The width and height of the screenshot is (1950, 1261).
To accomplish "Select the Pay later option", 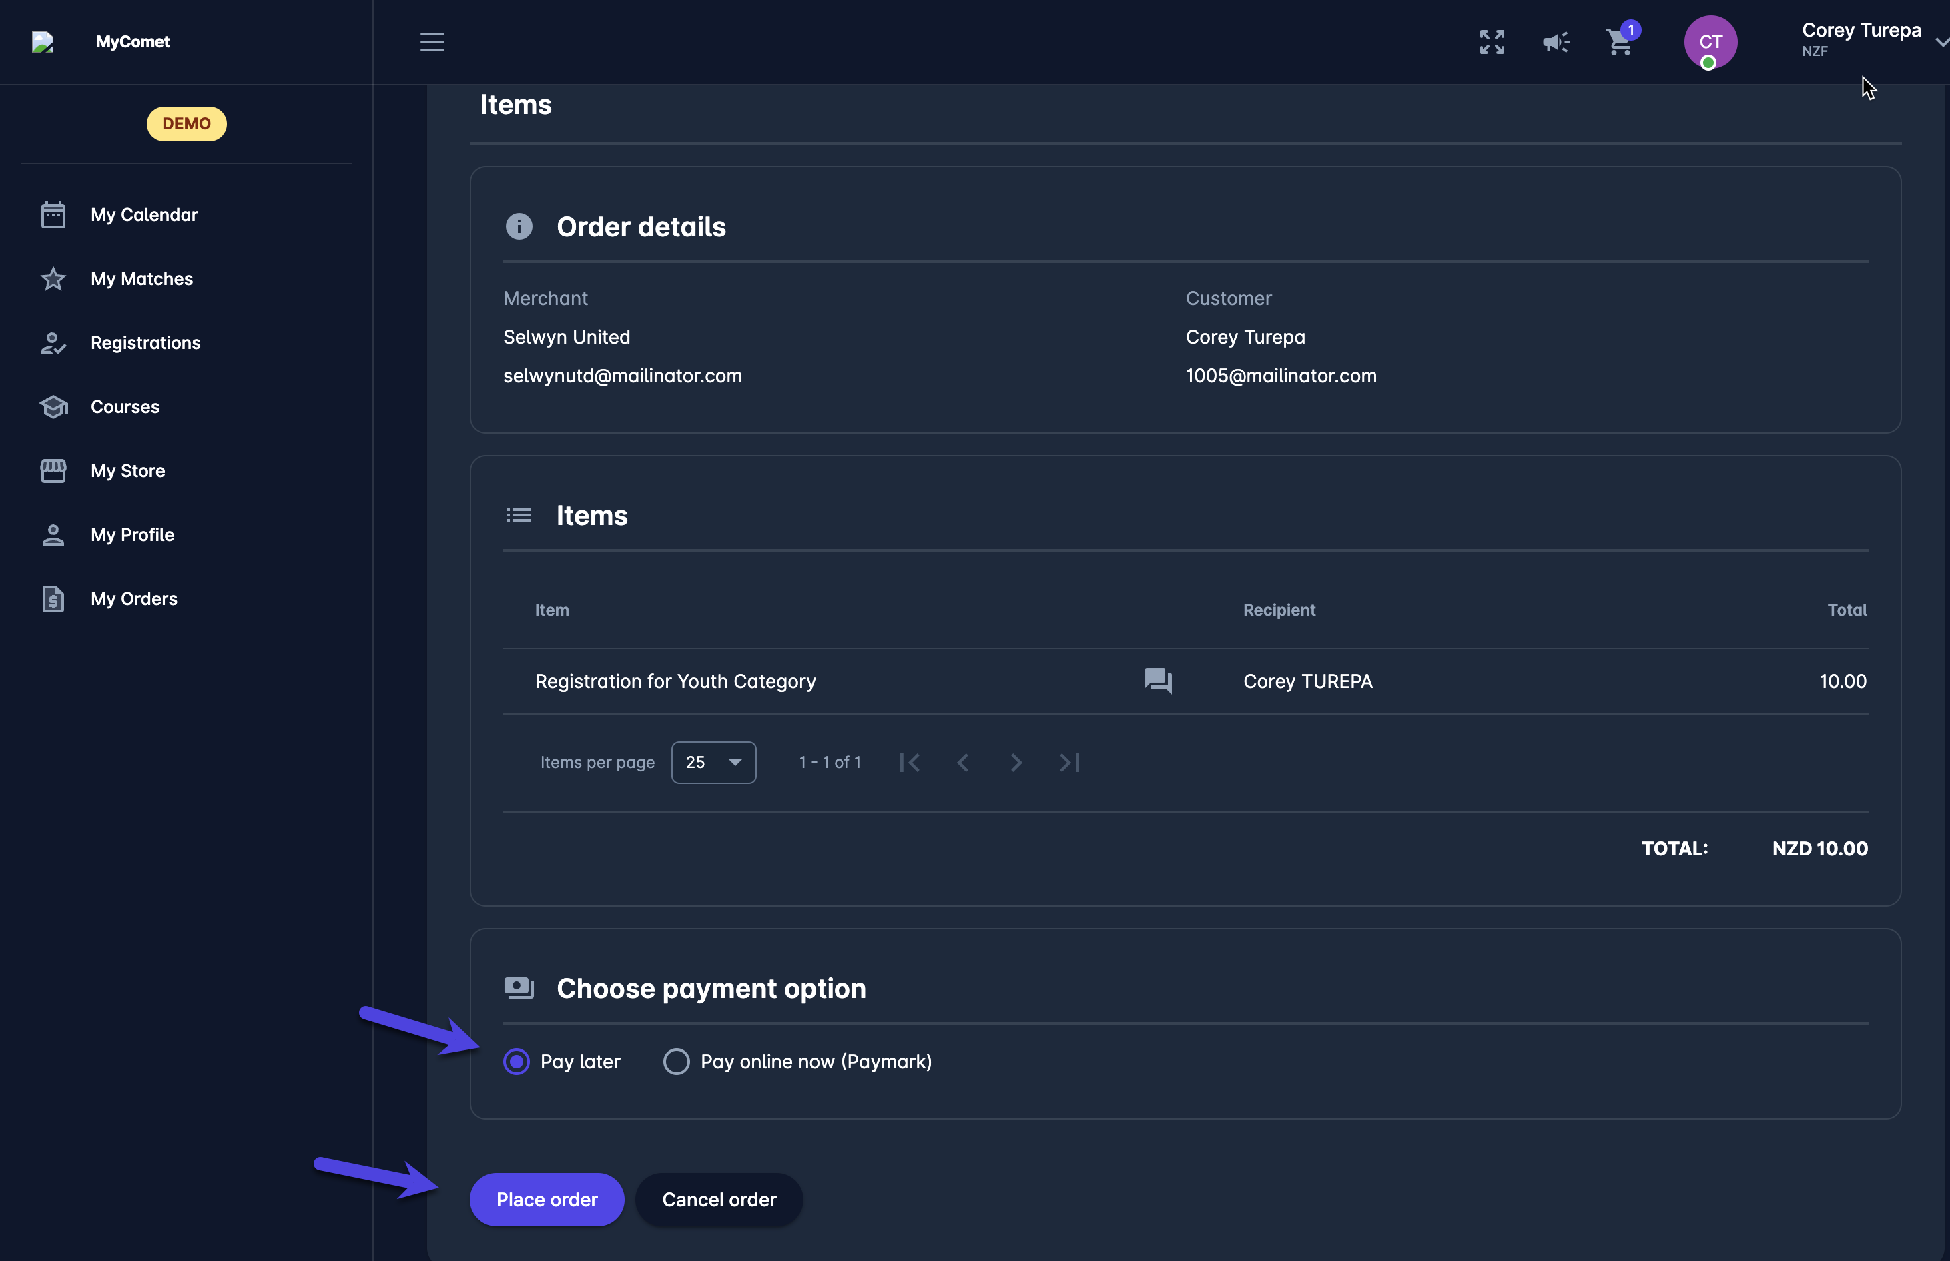I will [x=517, y=1062].
